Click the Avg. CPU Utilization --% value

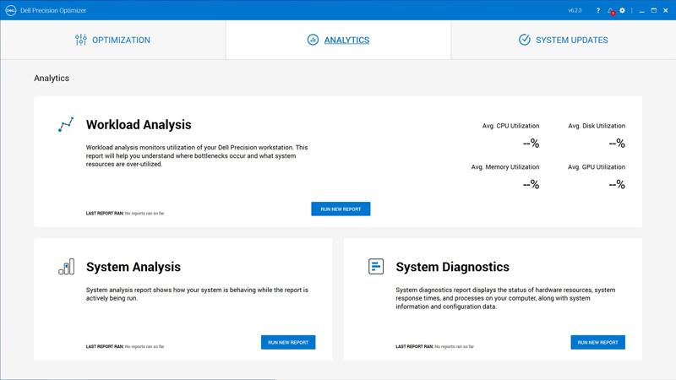[531, 143]
